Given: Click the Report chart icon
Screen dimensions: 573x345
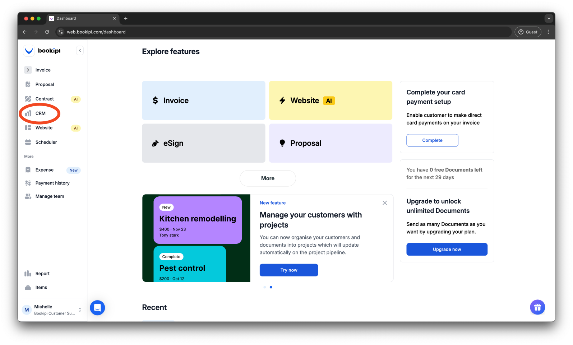Looking at the screenshot, I should [x=28, y=274].
